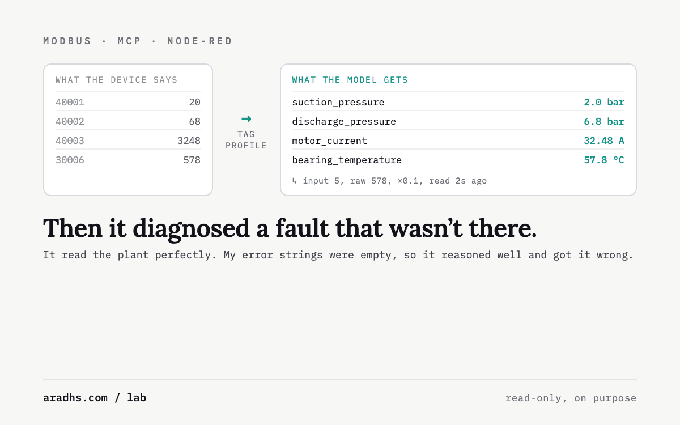Viewport: 680px width, 425px height.
Task: Click the discharge_pressure tag
Action: (344, 122)
